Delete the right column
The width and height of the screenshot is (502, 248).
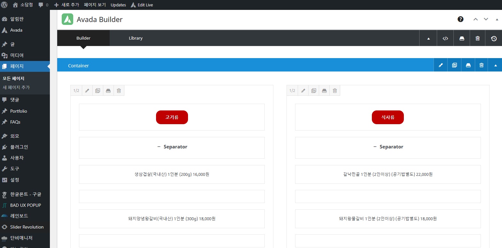pos(335,91)
